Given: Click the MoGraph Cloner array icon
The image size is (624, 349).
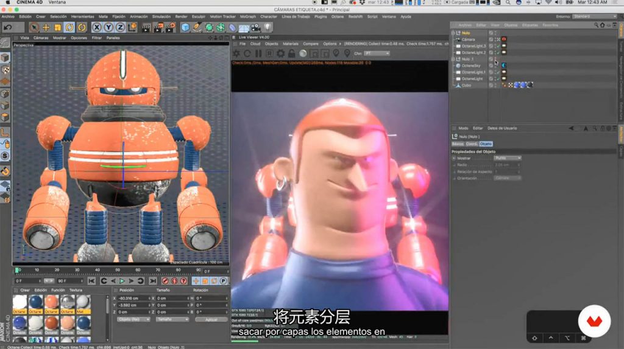Looking at the screenshot, I should pos(221,27).
